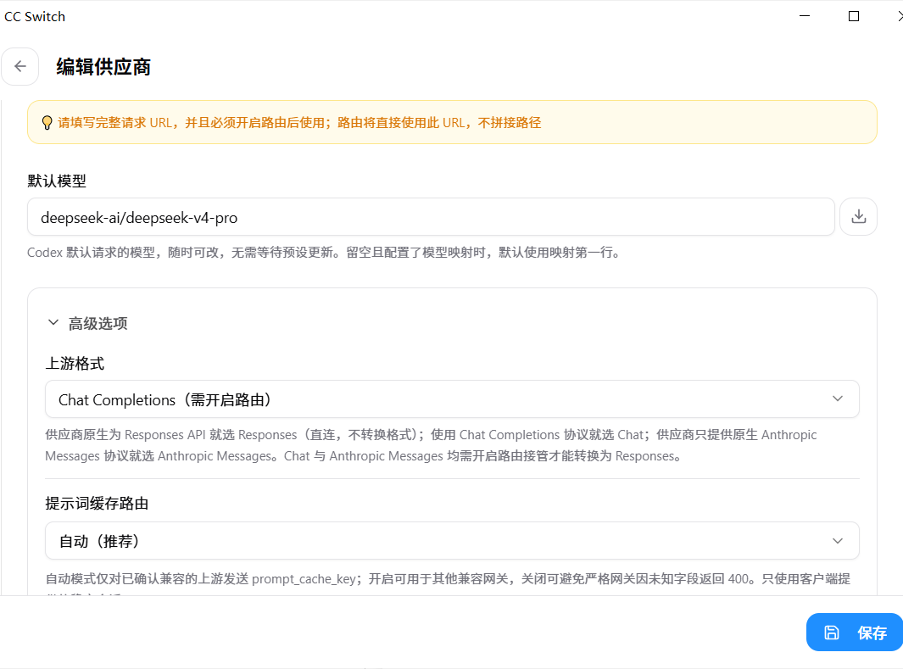Image resolution: width=903 pixels, height=669 pixels.
Task: Go back using the arrow button
Action: [20, 67]
